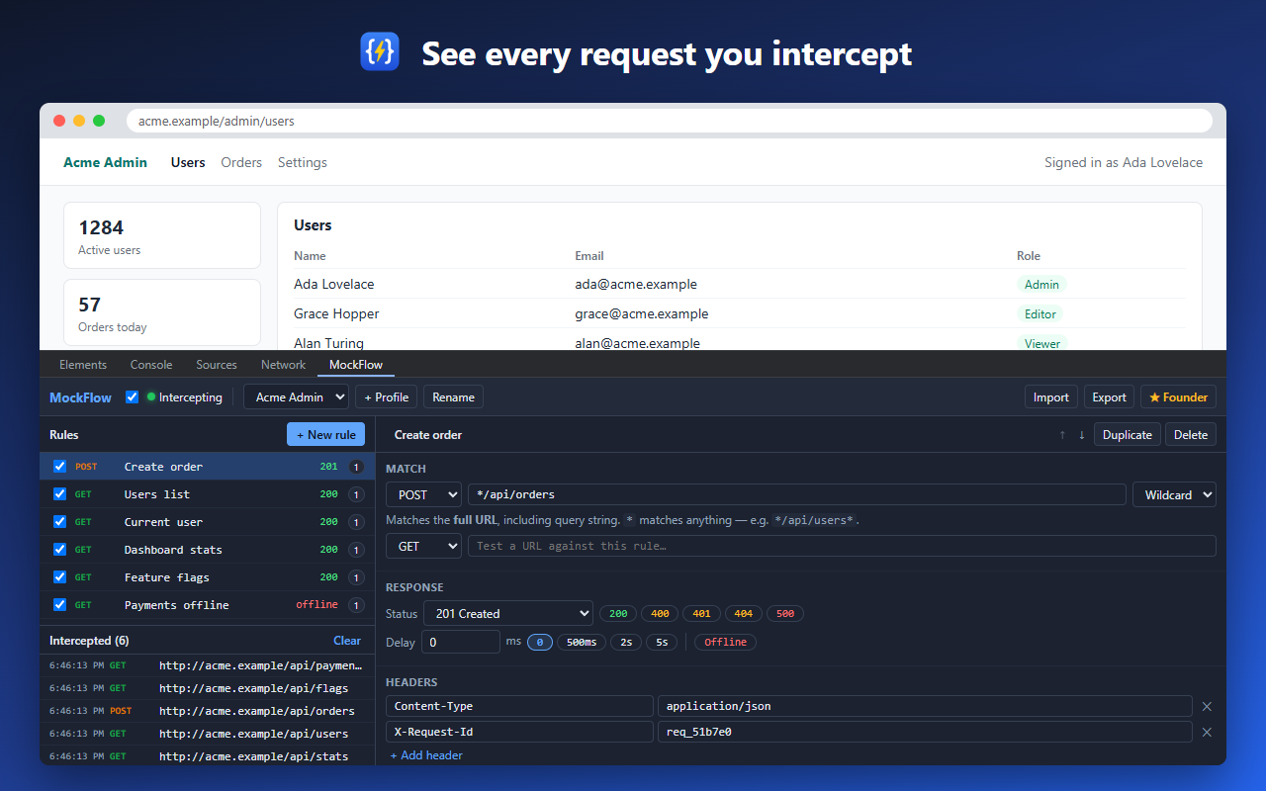This screenshot has height=791, width=1266.
Task: Click the URL pattern field */api/orders
Action: pyautogui.click(x=797, y=495)
